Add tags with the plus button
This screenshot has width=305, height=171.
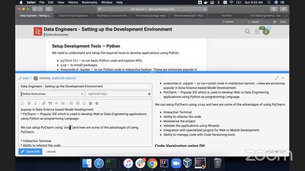click(149, 94)
